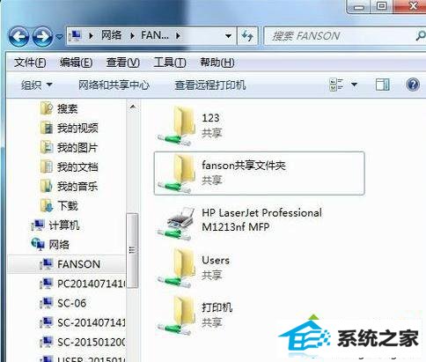Click the Forward navigation arrow button

click(x=42, y=37)
